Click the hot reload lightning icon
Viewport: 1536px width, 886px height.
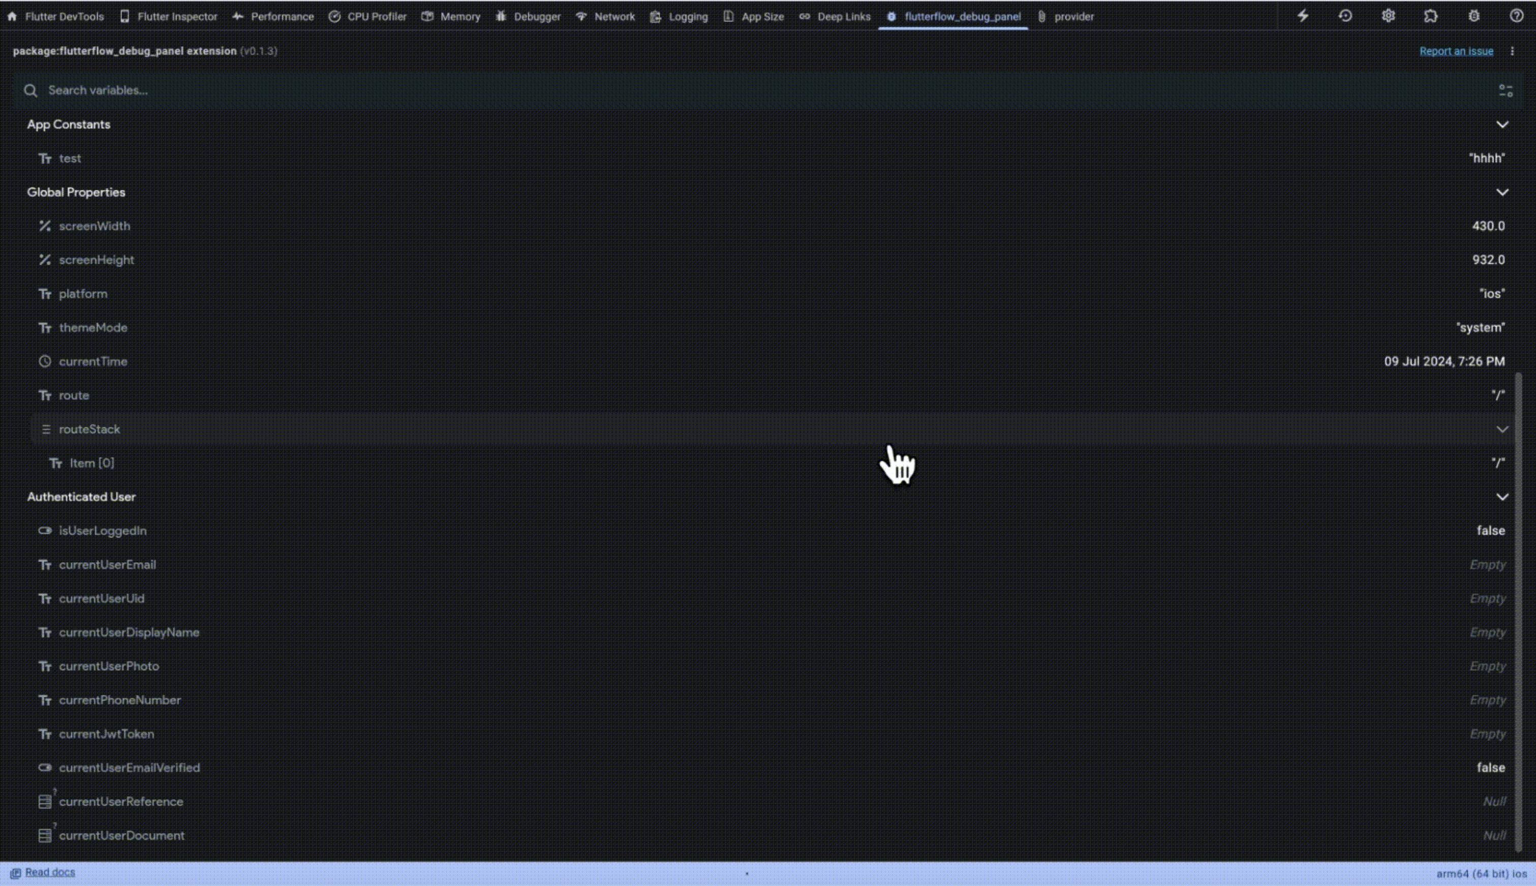[1302, 16]
